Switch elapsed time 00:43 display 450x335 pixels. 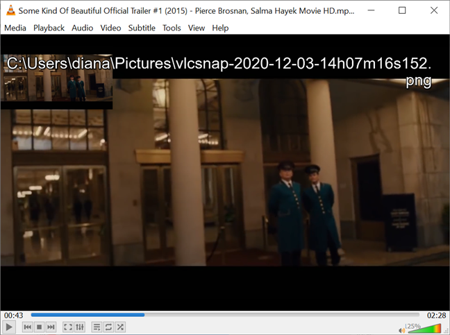click(13, 316)
